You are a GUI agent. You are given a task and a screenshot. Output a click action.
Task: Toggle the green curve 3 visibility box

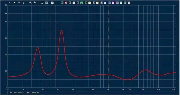[82, 3]
